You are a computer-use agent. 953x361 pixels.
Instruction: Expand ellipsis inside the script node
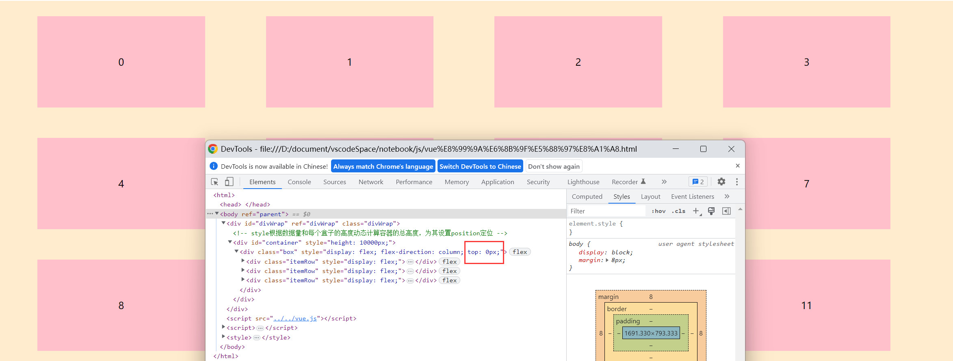(260, 328)
